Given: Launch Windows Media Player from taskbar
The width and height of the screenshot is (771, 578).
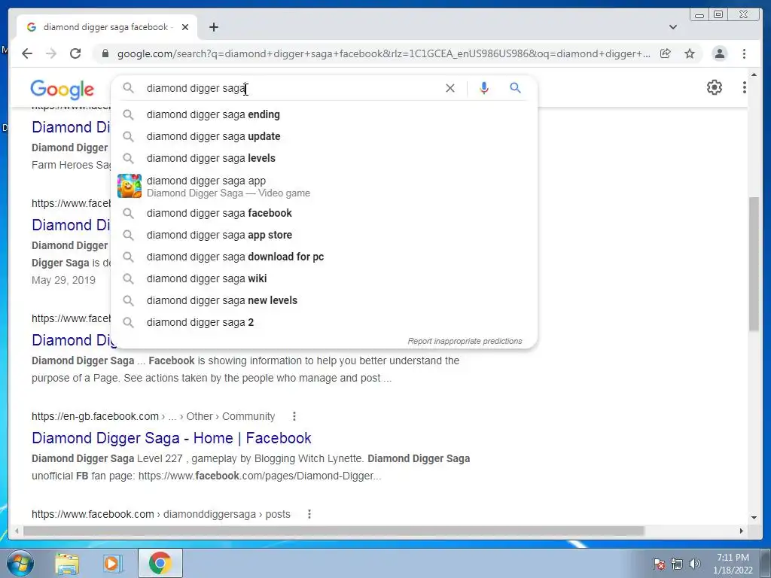Looking at the screenshot, I should [113, 563].
